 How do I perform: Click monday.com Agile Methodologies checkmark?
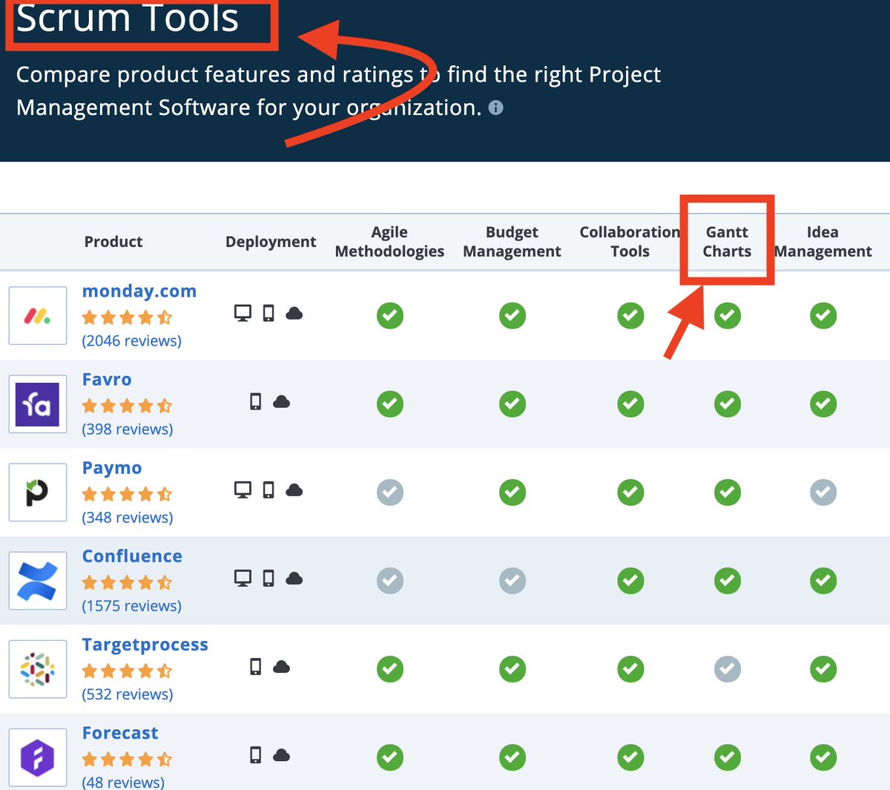(390, 315)
